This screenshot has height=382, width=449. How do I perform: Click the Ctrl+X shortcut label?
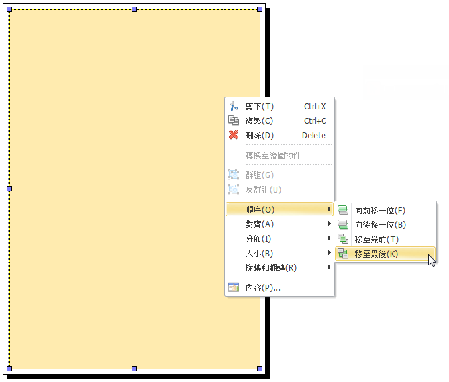click(x=315, y=106)
